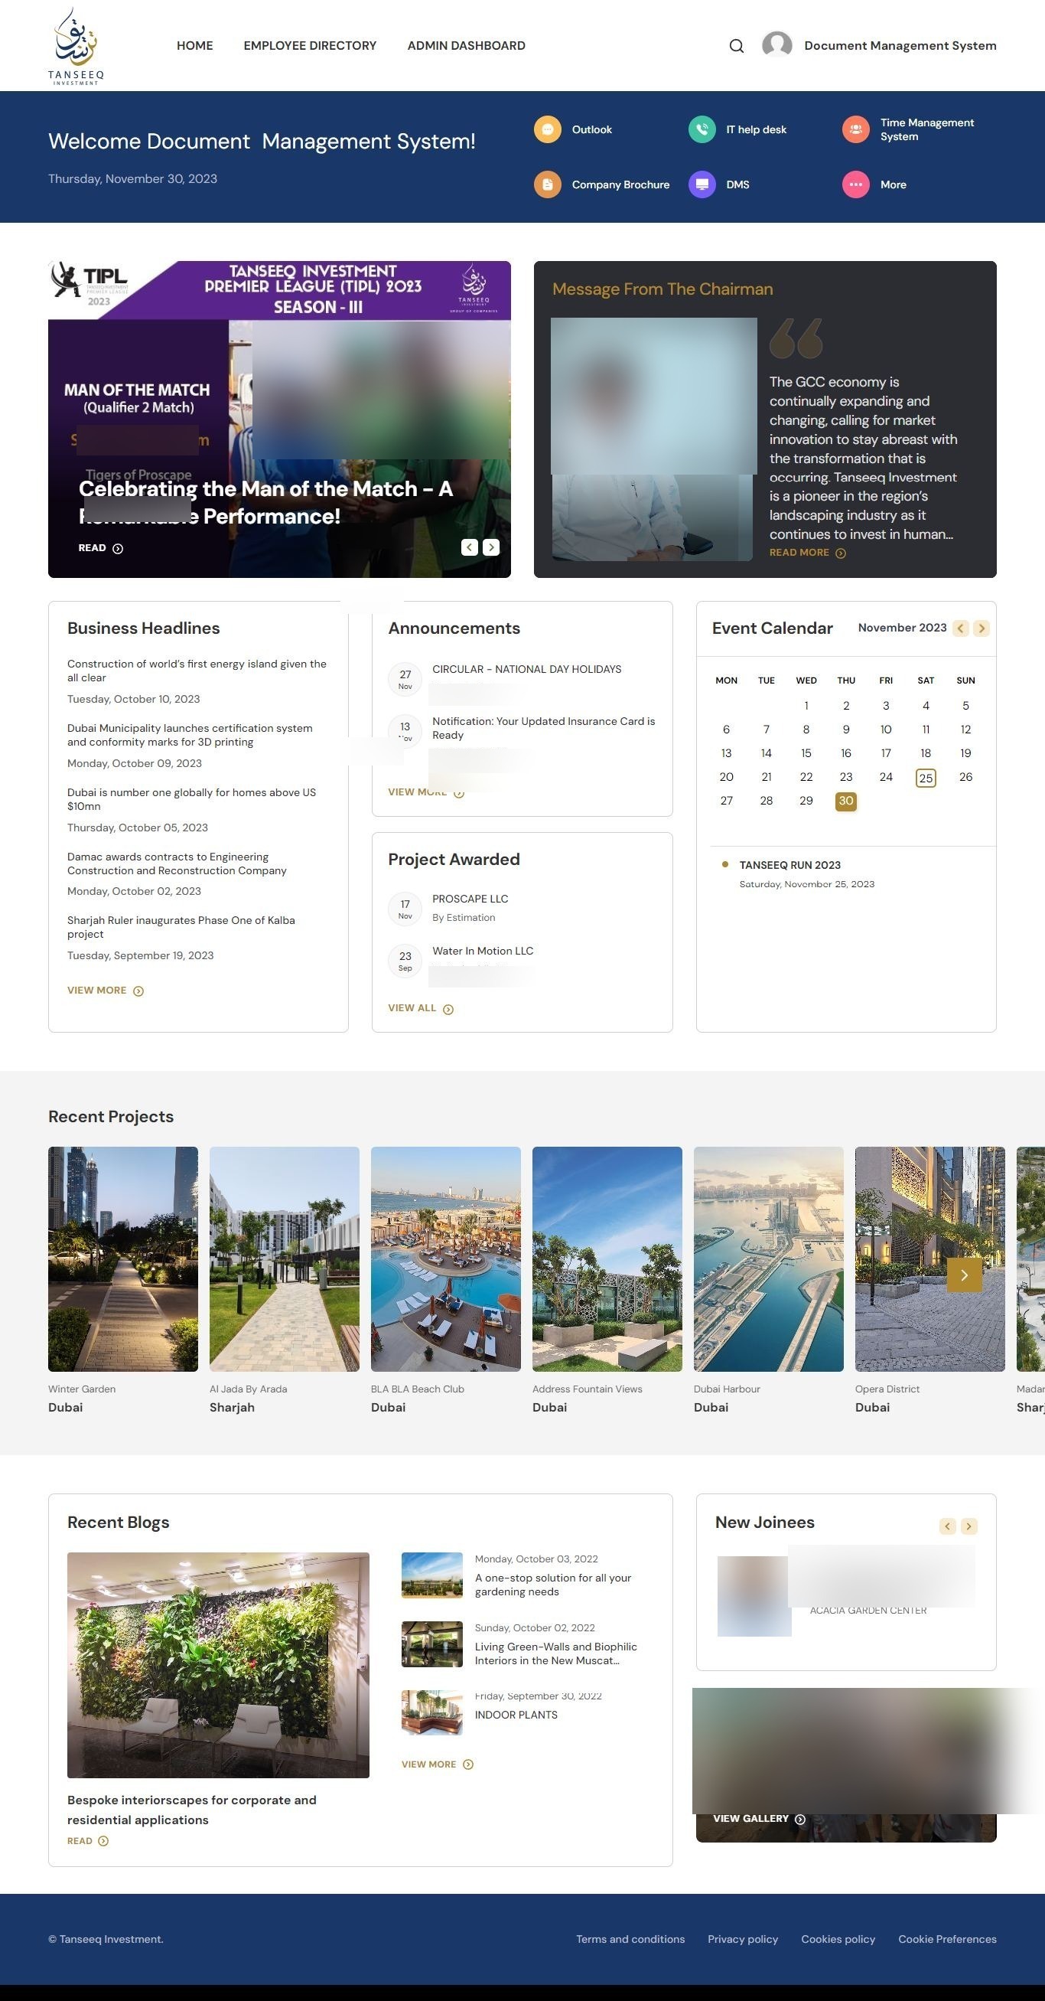
Task: Open the Document Management System user menu
Action: [x=900, y=46]
